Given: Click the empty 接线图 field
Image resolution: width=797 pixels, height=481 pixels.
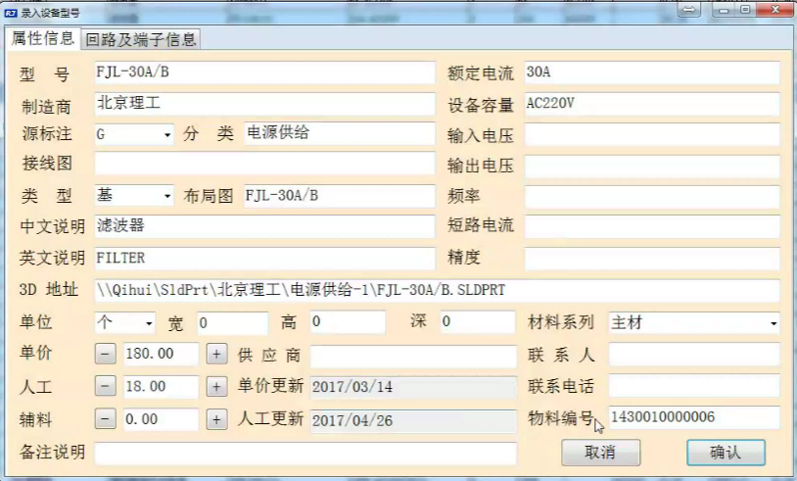Looking at the screenshot, I should pos(264,164).
